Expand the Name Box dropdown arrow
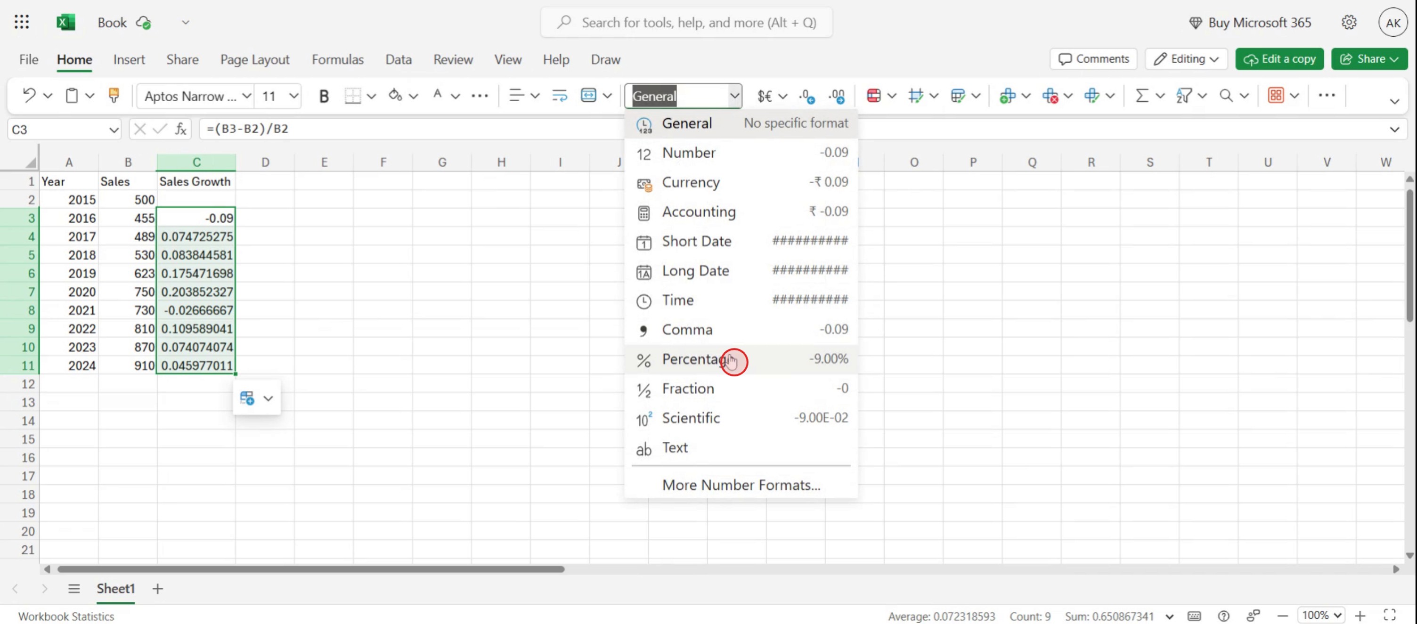This screenshot has width=1417, height=624. click(x=114, y=130)
